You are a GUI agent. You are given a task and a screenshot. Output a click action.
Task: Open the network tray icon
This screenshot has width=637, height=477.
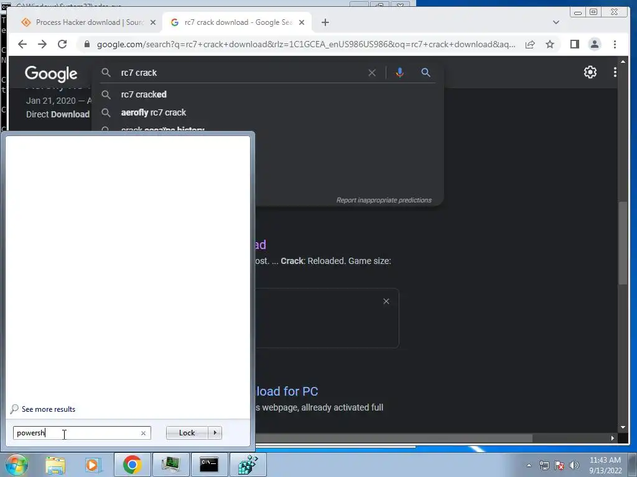[x=544, y=465]
